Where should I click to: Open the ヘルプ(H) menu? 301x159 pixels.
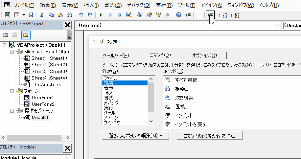[269, 5]
